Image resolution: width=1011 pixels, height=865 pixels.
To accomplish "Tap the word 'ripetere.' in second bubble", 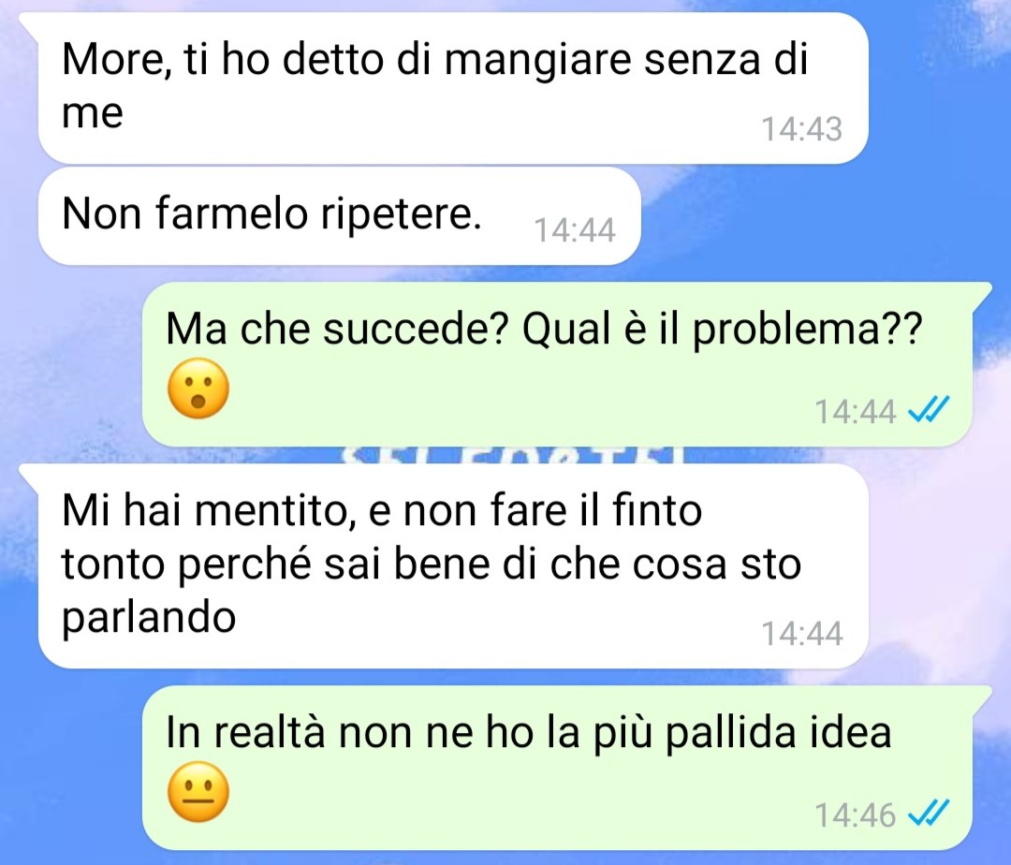I will [401, 214].
